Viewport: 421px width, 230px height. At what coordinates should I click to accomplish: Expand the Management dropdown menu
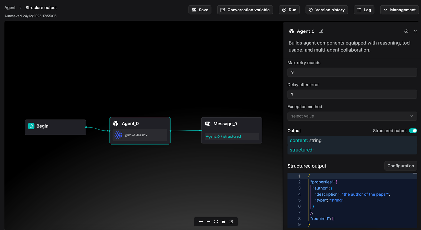(399, 10)
